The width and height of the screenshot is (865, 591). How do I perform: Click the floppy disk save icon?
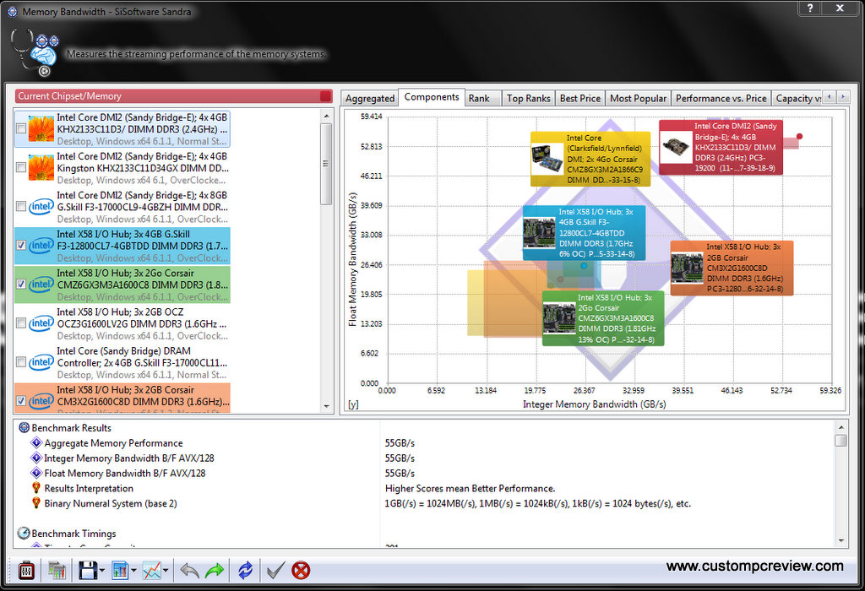click(88, 570)
